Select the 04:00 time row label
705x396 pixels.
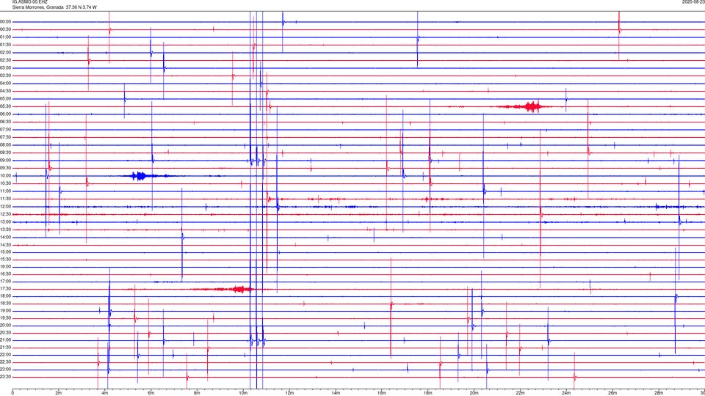coord(6,83)
